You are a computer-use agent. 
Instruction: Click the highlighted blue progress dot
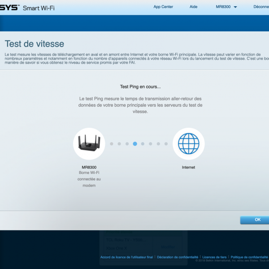click(x=135, y=144)
